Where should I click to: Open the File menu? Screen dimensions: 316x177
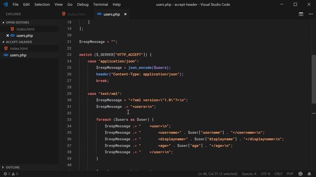[15, 4]
